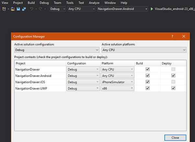
Task: Click the Undo arrow icon
Action: coord(32,9)
